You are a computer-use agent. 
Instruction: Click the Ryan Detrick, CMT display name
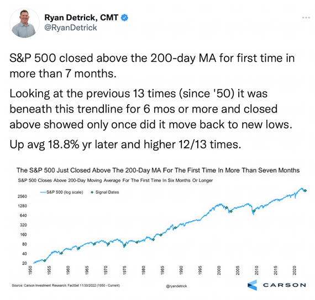pyautogui.click(x=81, y=18)
